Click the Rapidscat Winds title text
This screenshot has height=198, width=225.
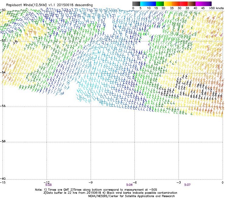(x=49, y=5)
